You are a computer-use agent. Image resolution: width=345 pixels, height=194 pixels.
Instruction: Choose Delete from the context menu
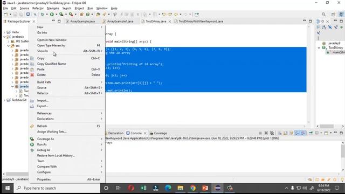coord(67,75)
